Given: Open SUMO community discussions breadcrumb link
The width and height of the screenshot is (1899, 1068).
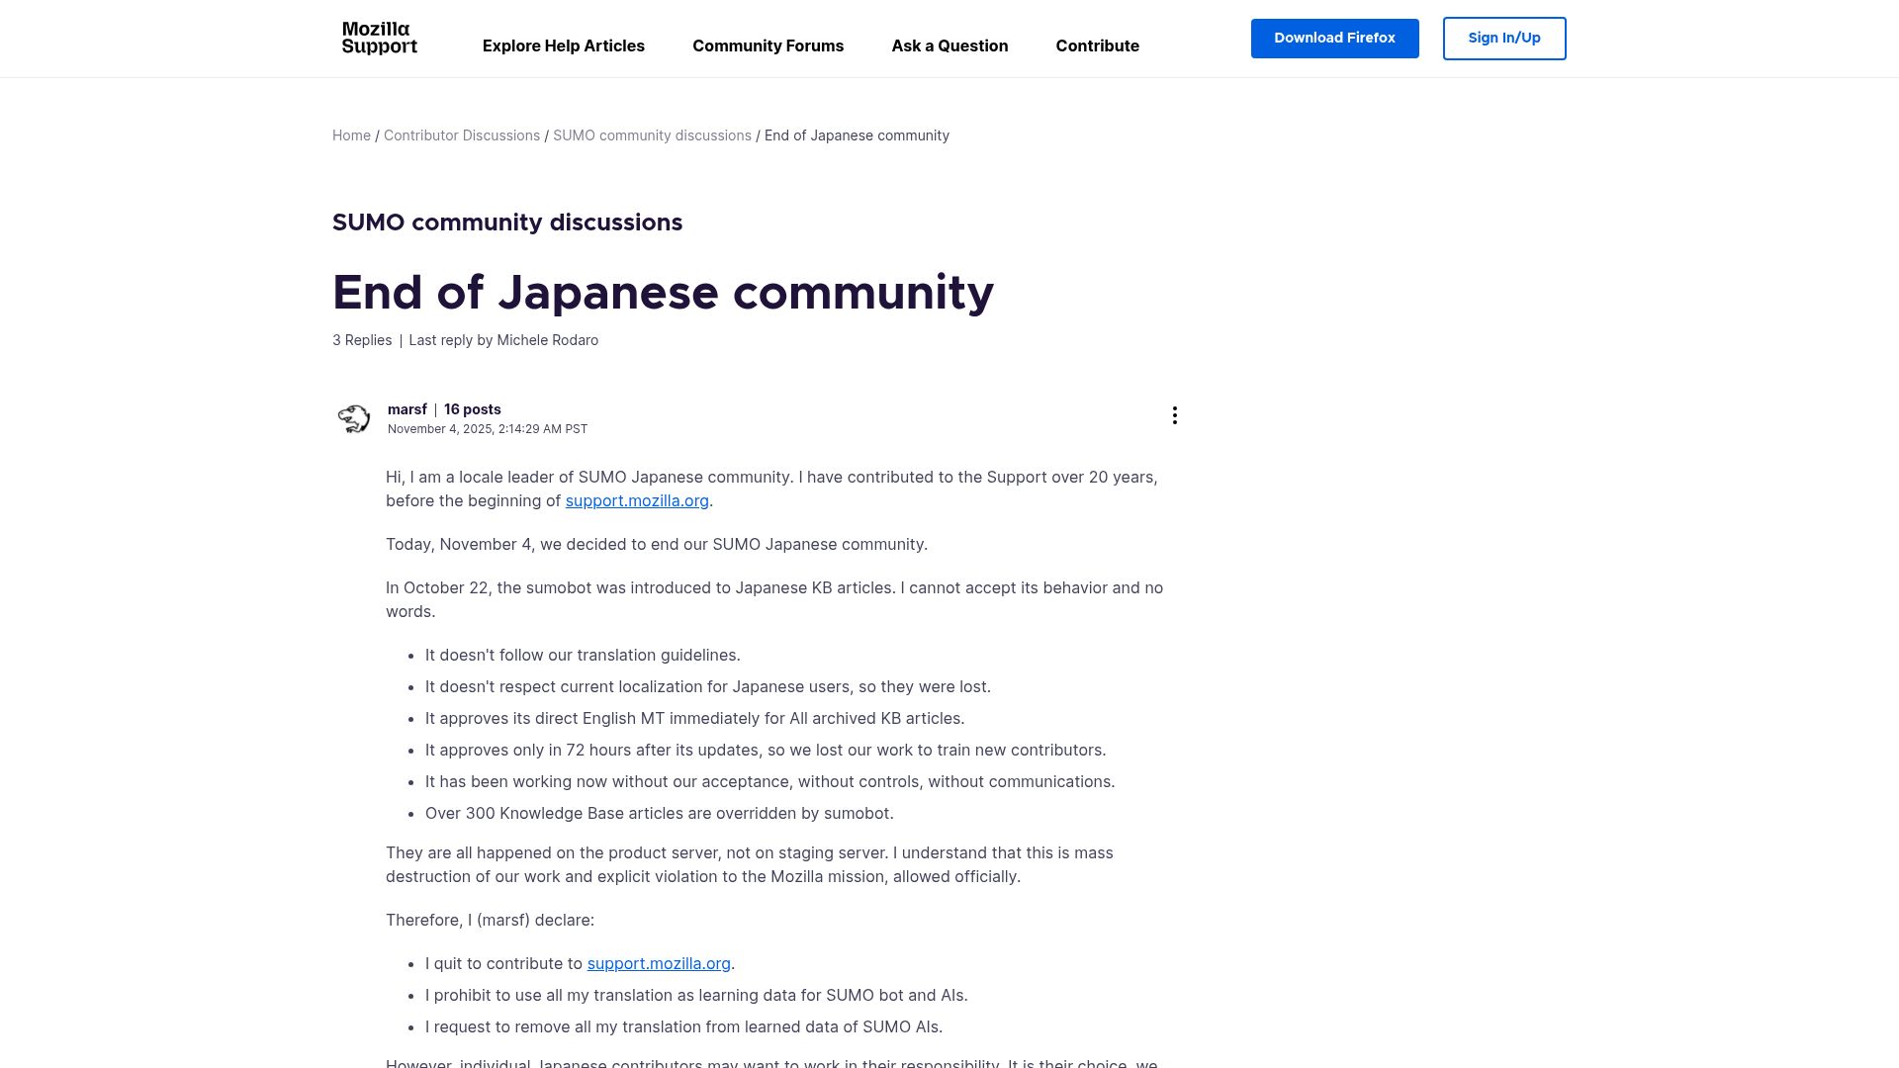Looking at the screenshot, I should [652, 135].
